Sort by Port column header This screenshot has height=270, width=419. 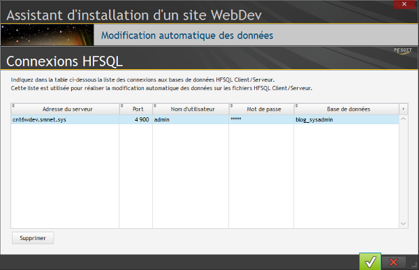(136, 109)
